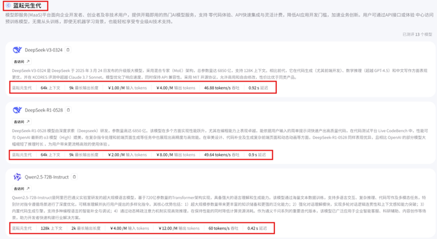437x239 pixels.
Task: Click the 已测评 13 个模型 counter
Action: 417,34
